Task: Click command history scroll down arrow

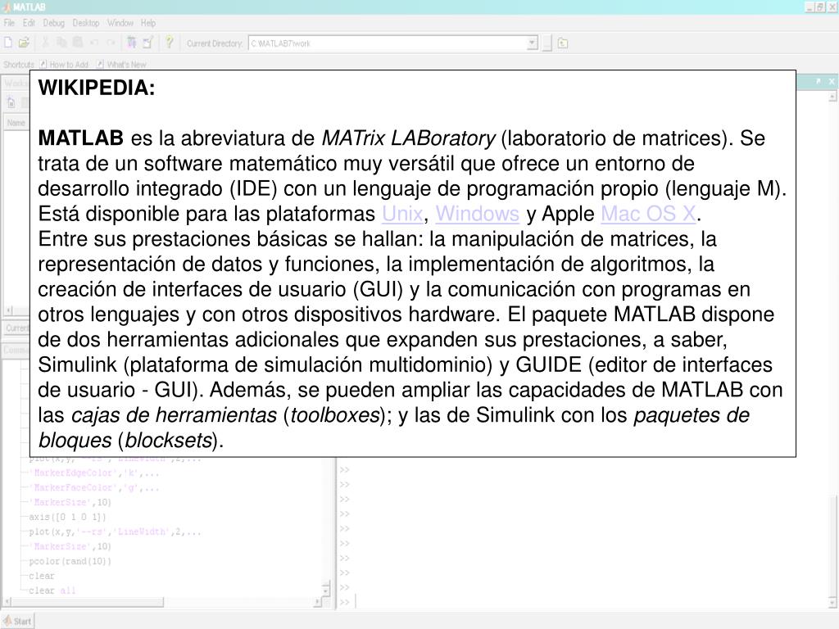Action: pyautogui.click(x=326, y=590)
